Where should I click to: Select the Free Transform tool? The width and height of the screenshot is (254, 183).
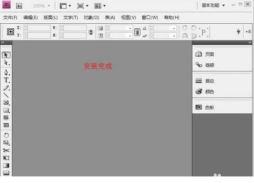[6, 158]
